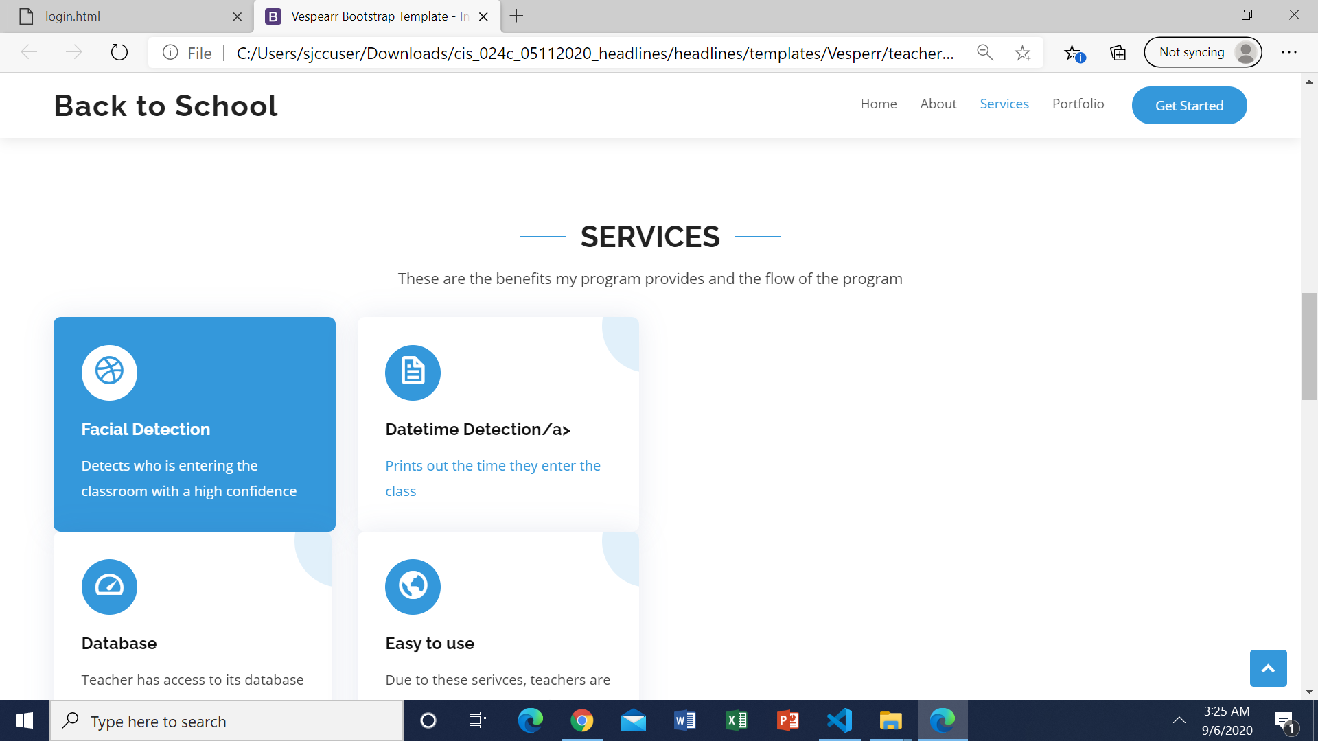Image resolution: width=1318 pixels, height=741 pixels.
Task: Click the Datetime Detection document icon
Action: 413,372
